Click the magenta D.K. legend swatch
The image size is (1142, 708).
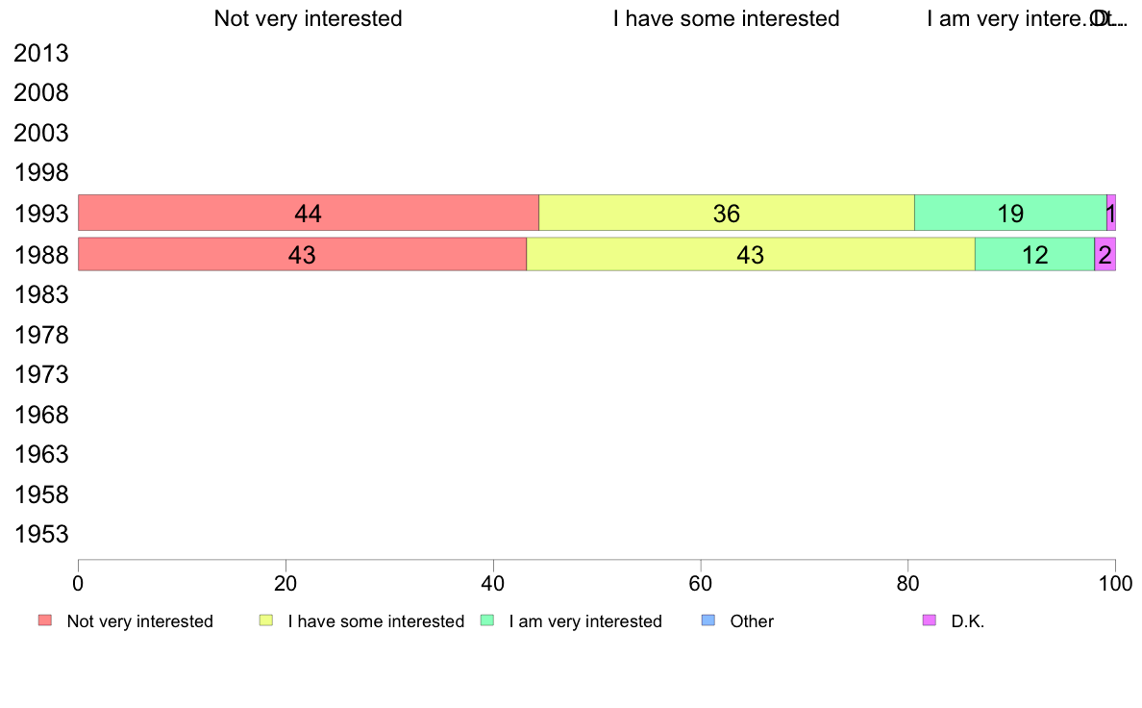coord(930,620)
